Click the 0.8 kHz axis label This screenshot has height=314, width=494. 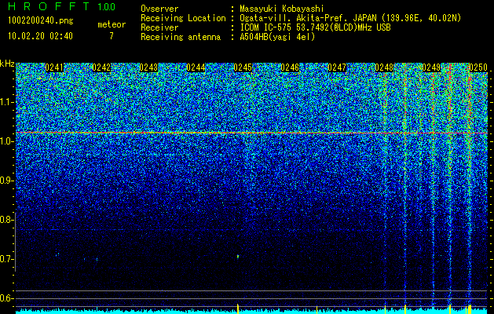7,220
